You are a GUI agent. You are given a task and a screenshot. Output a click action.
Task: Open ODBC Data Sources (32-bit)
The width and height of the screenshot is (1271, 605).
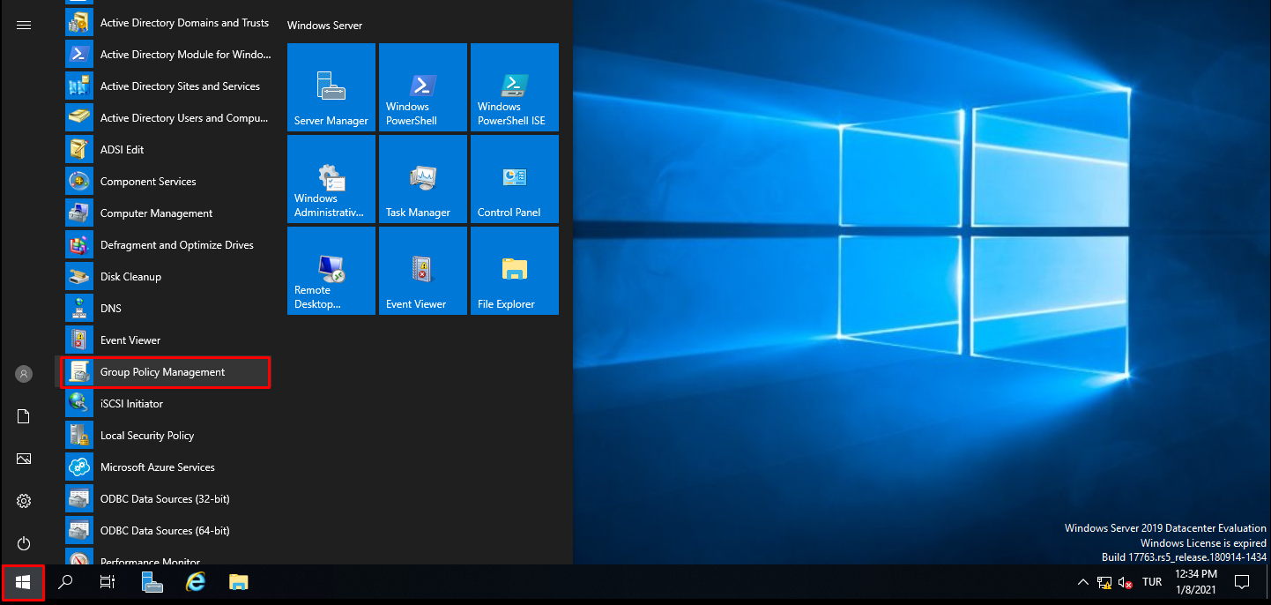[x=167, y=499]
